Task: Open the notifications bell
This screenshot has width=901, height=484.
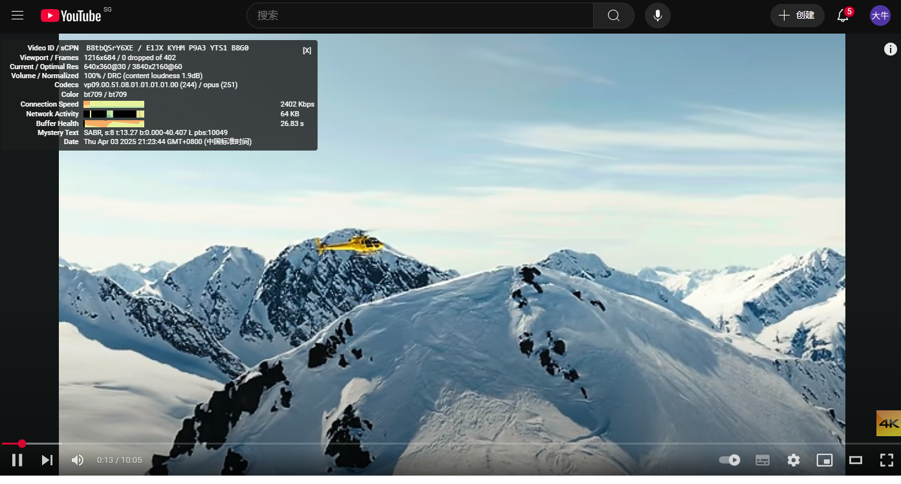Action: click(843, 16)
